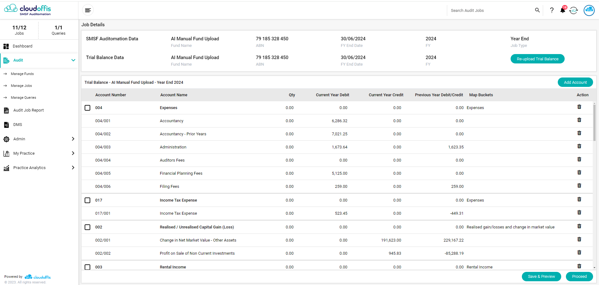
Task: Click the Add Account button
Action: (575, 82)
